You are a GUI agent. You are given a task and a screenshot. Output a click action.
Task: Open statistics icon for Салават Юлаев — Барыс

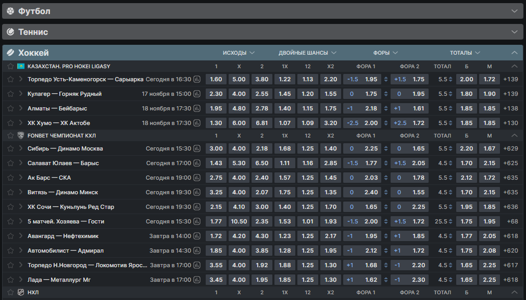[197, 163]
